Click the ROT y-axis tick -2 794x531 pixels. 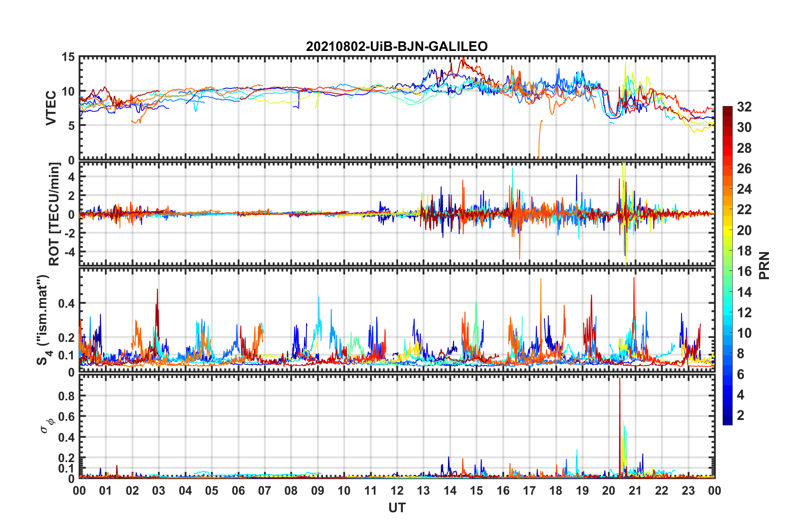click(x=69, y=233)
